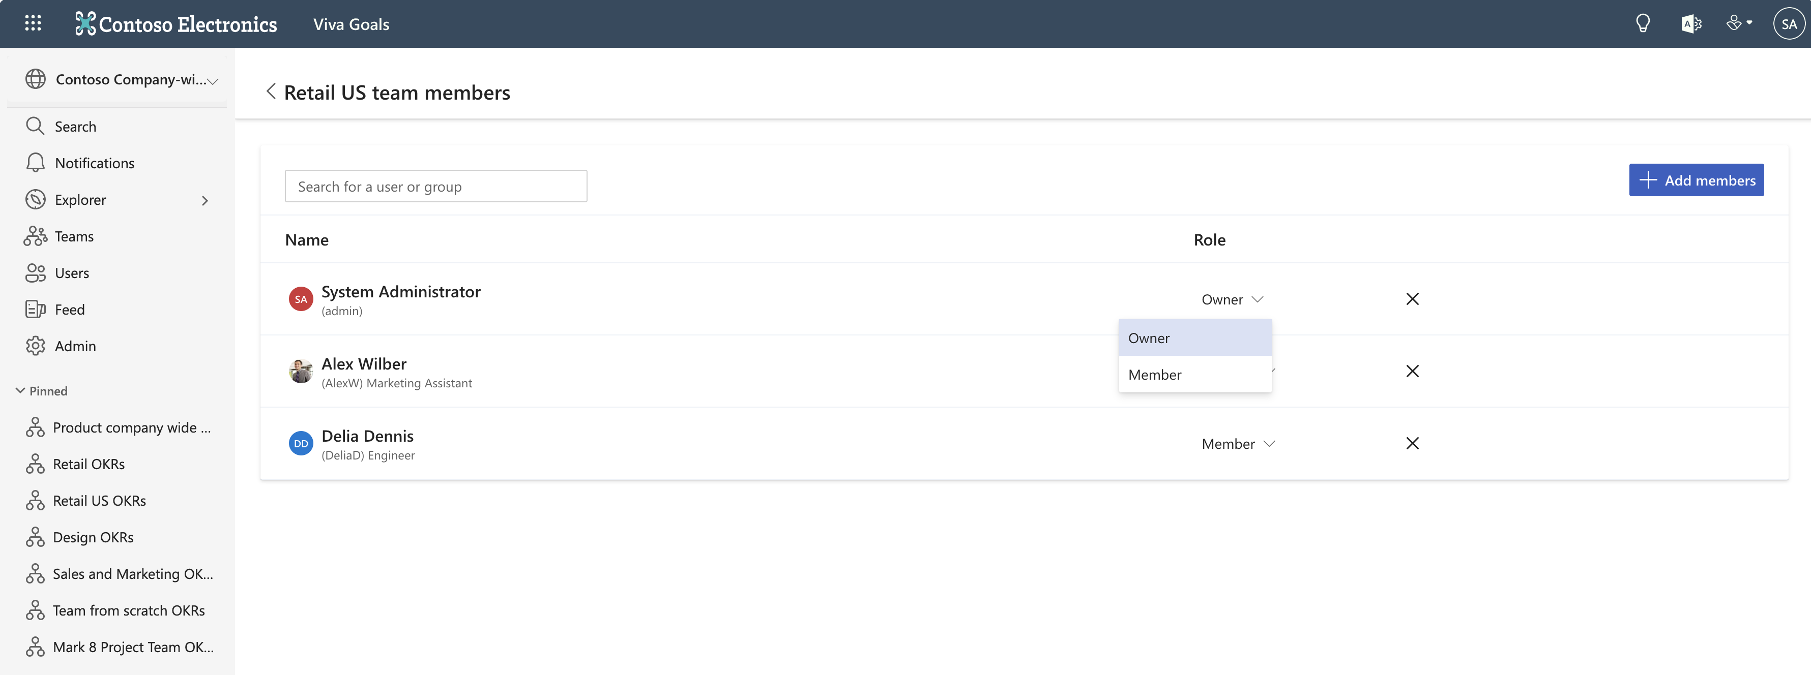The image size is (1811, 675).
Task: Expand the Explorer submenu arrow
Action: pyautogui.click(x=206, y=200)
